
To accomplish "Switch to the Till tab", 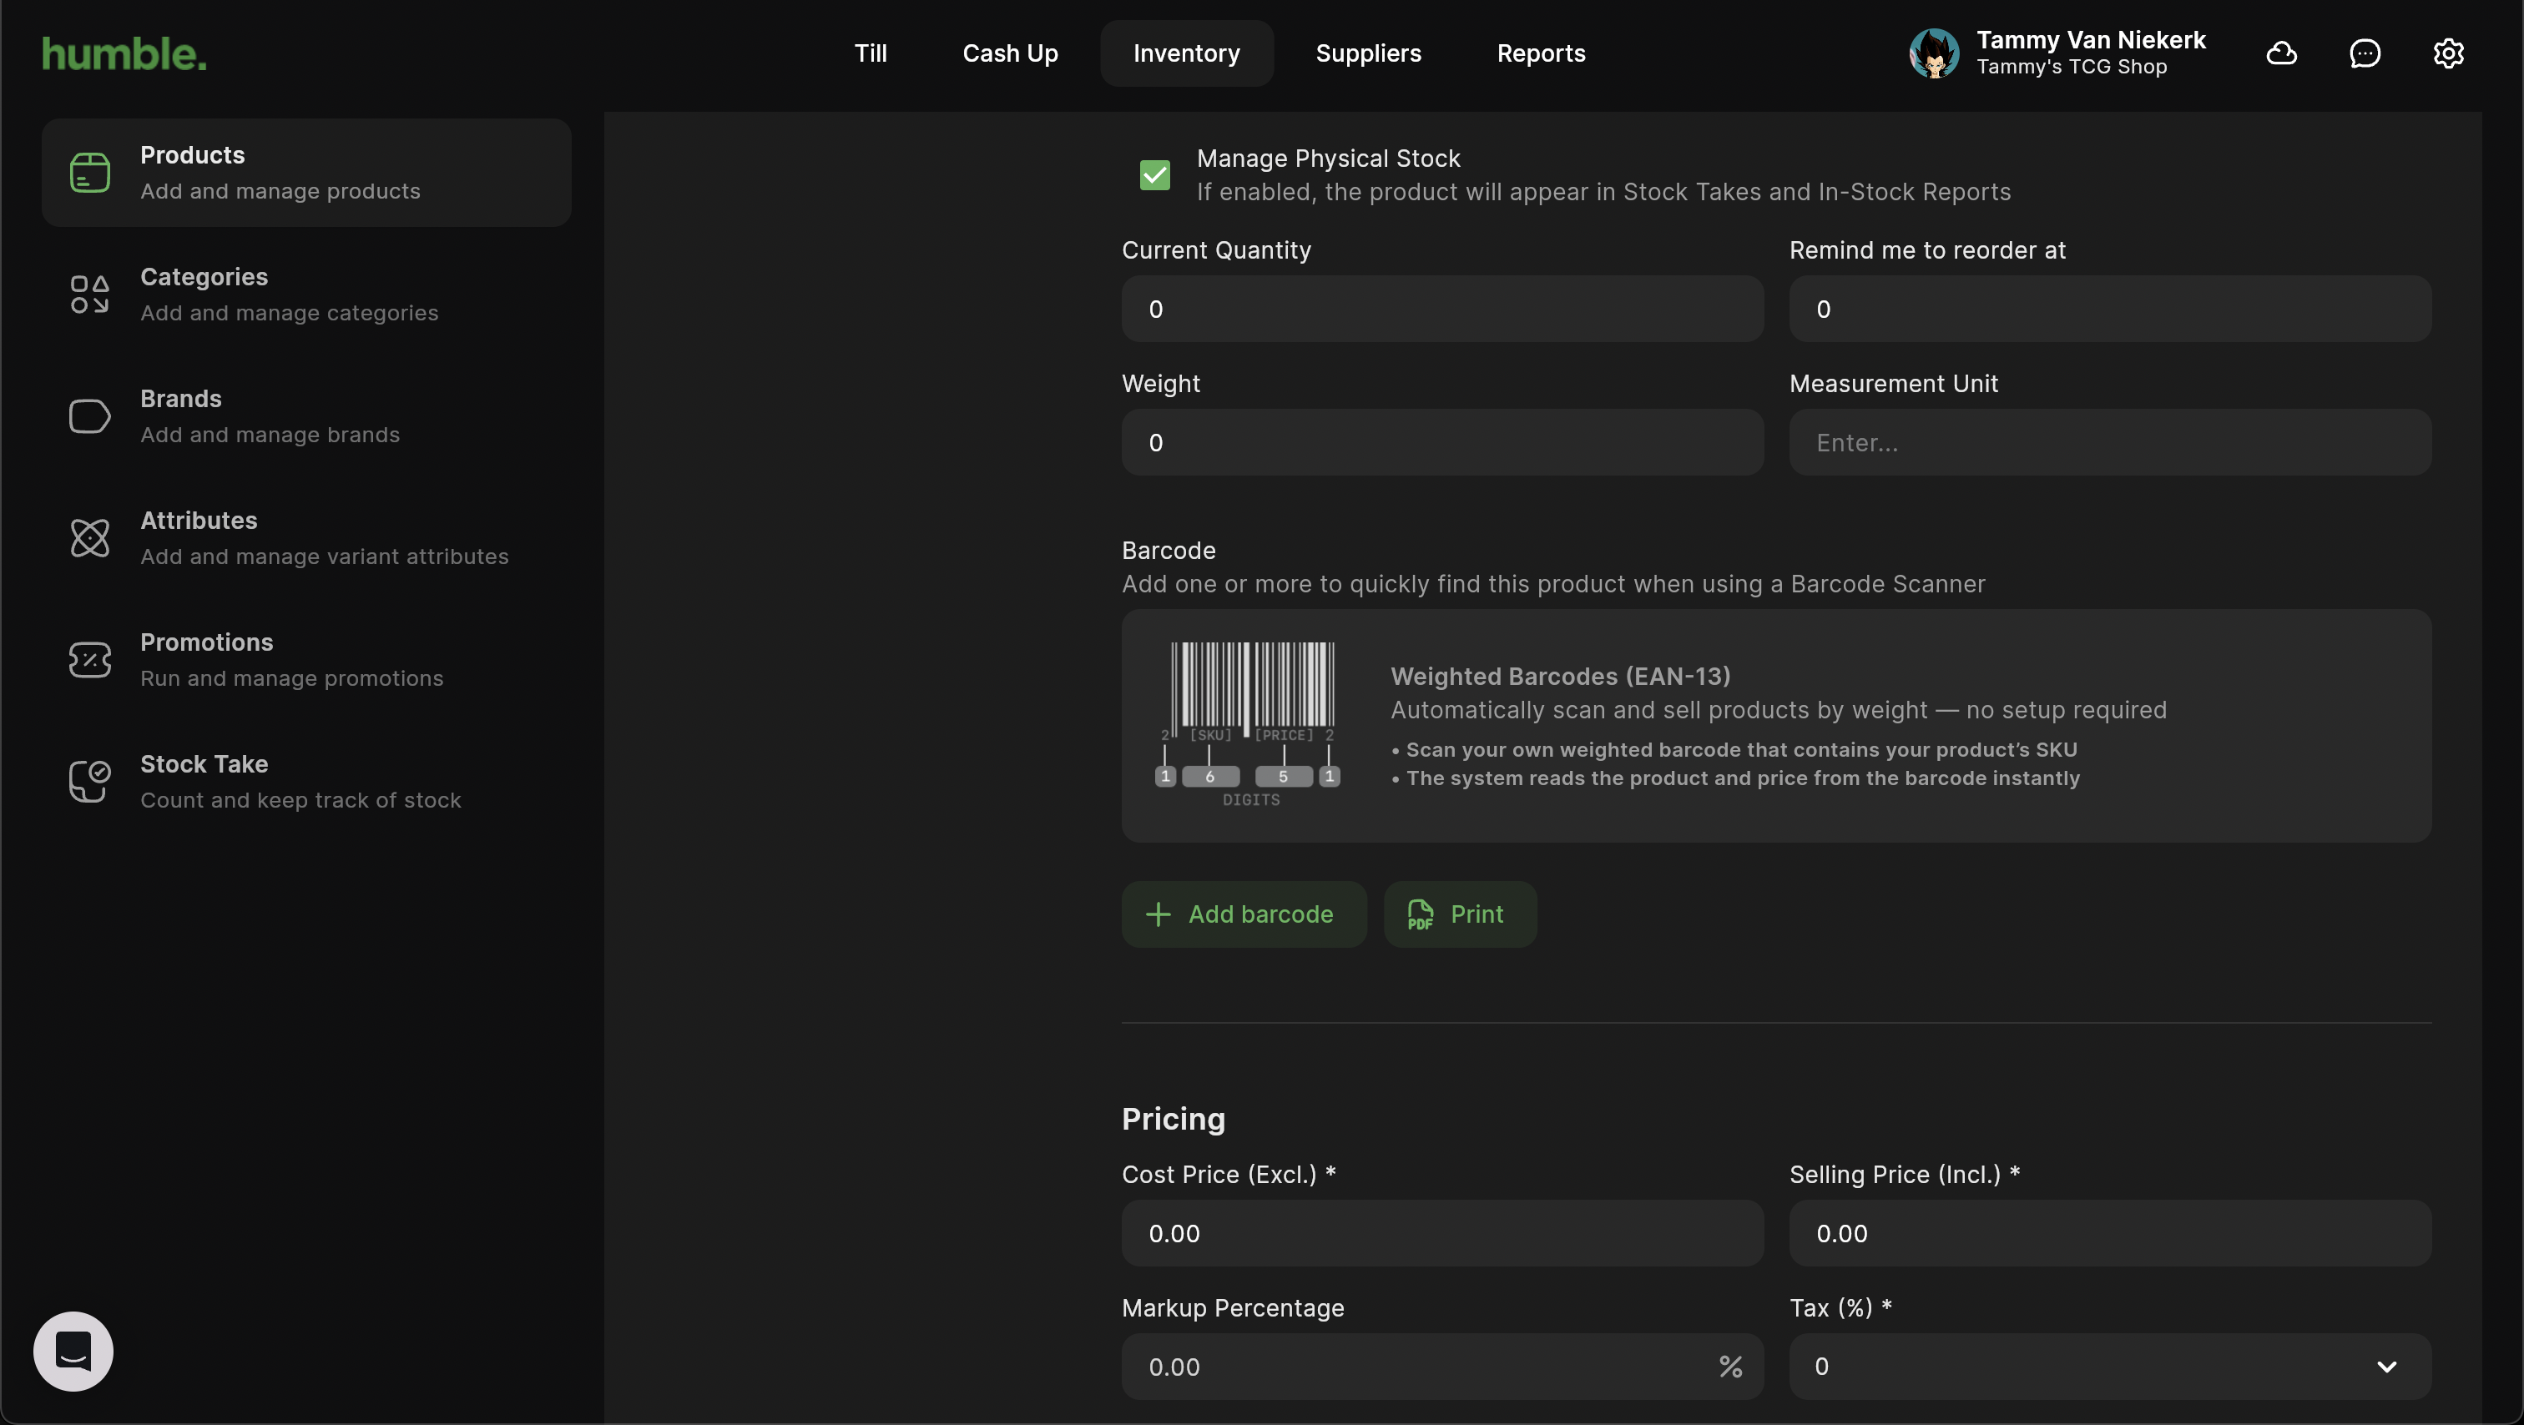I will pyautogui.click(x=870, y=53).
